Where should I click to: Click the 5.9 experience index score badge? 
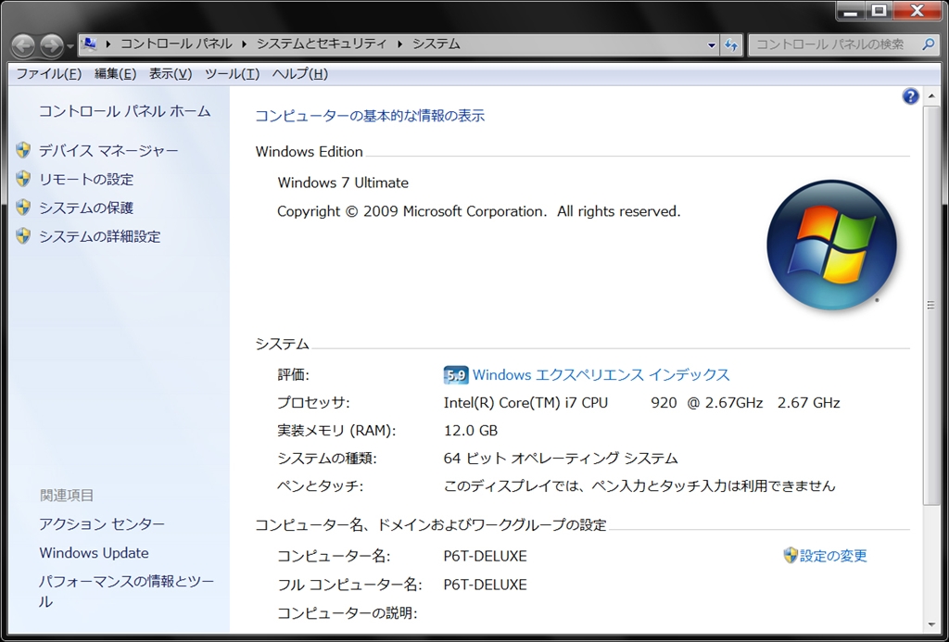pos(455,375)
